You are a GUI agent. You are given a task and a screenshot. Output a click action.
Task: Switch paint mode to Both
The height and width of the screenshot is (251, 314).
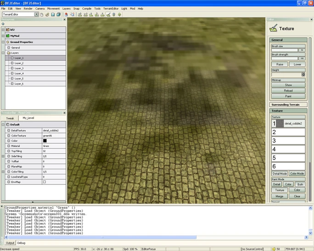tap(299, 184)
